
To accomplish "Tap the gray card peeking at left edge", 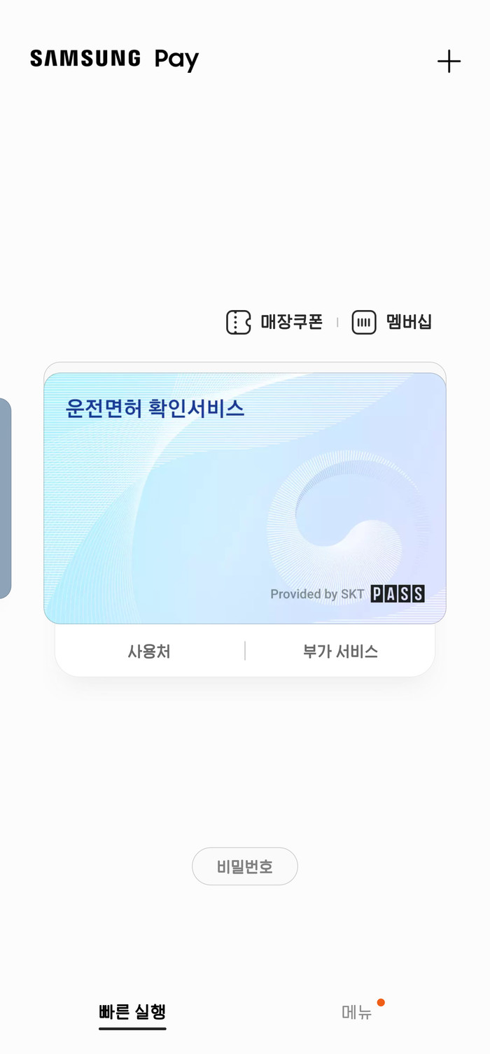I will pyautogui.click(x=5, y=498).
